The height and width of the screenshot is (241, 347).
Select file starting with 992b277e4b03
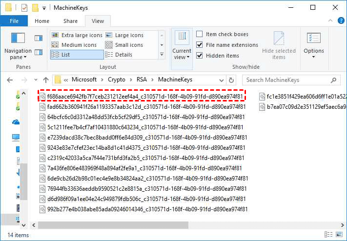click(143, 209)
